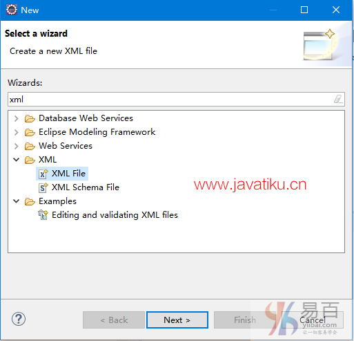Click the Cancel button
The width and height of the screenshot is (354, 341).
[313, 320]
